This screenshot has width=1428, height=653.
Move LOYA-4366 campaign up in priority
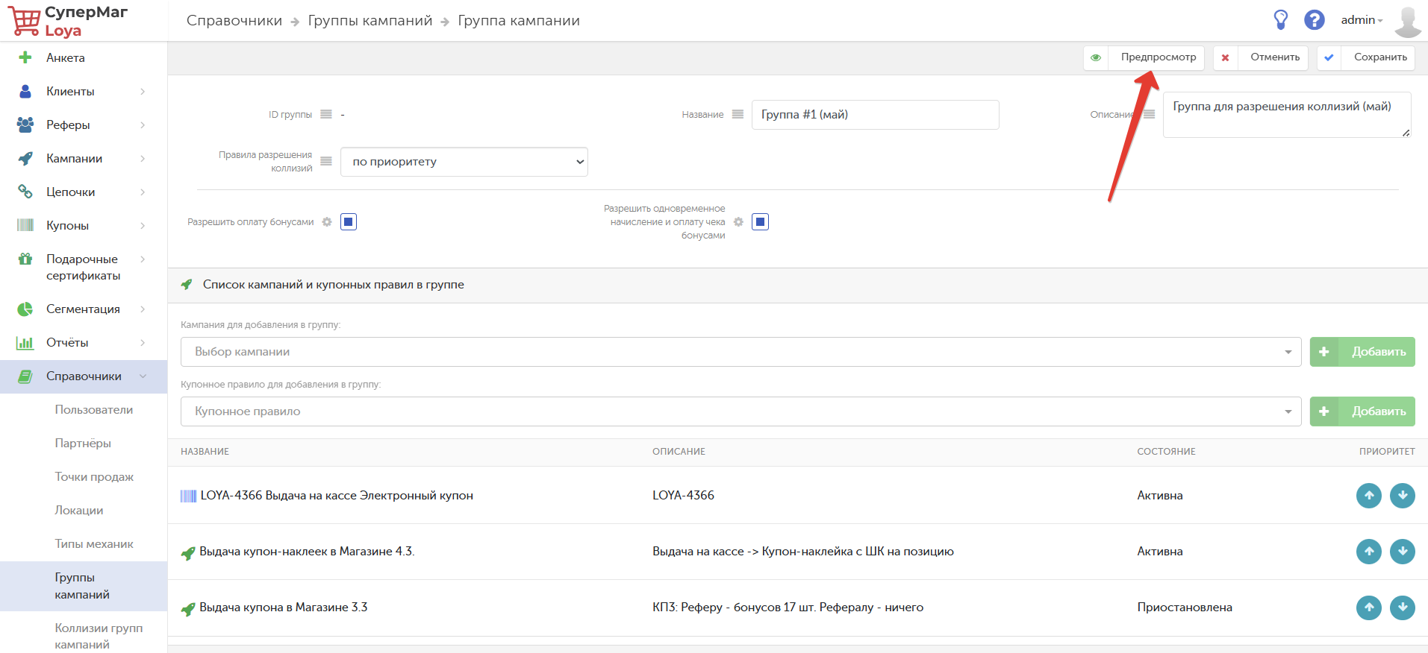(1368, 496)
